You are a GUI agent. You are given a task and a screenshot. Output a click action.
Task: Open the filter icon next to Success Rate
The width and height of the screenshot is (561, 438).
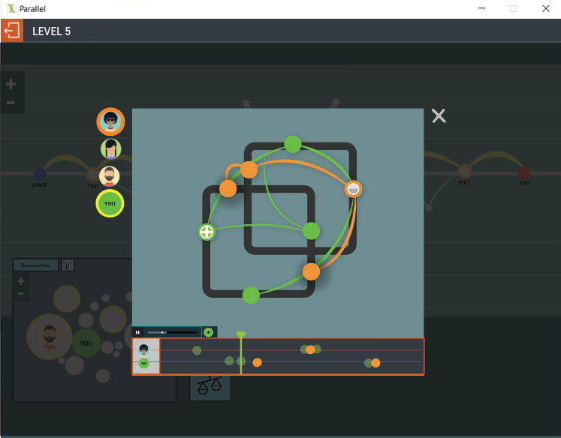coord(68,265)
